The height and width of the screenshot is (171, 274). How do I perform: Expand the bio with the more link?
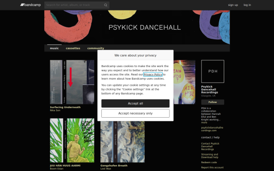click(x=204, y=123)
